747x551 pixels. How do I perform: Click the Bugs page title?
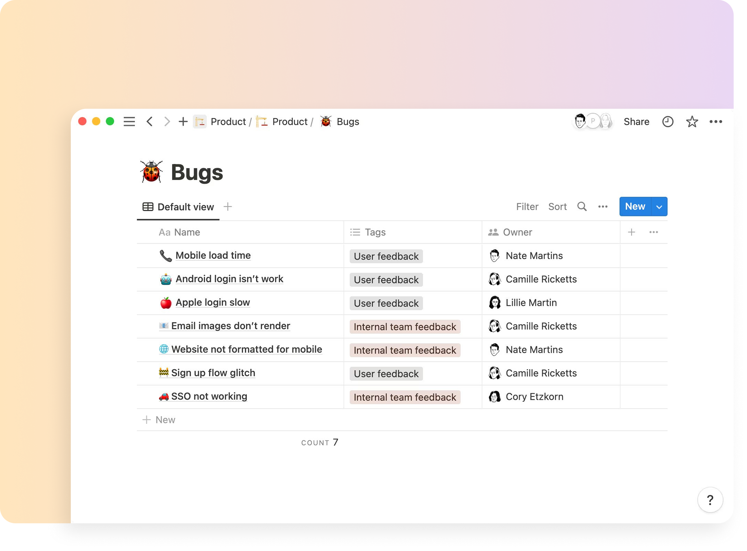197,172
